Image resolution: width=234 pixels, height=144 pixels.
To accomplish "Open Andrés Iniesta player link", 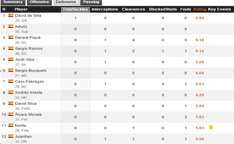I will click(29, 92).
